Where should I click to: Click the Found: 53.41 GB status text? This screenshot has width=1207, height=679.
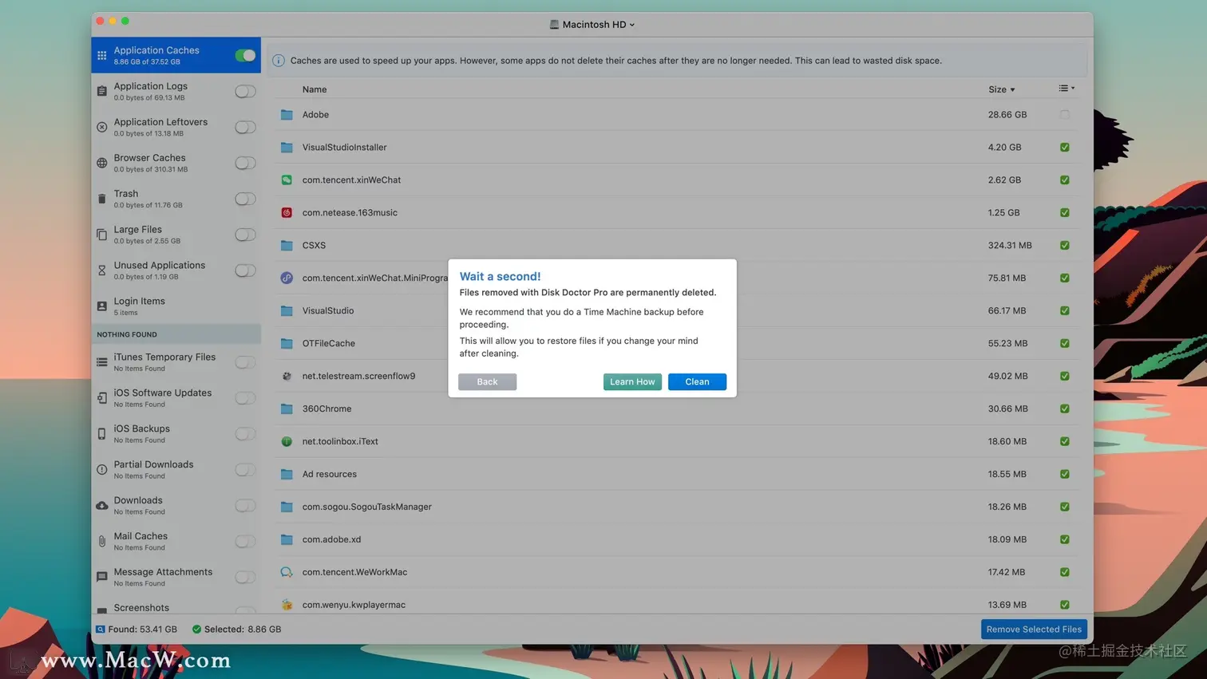point(142,630)
